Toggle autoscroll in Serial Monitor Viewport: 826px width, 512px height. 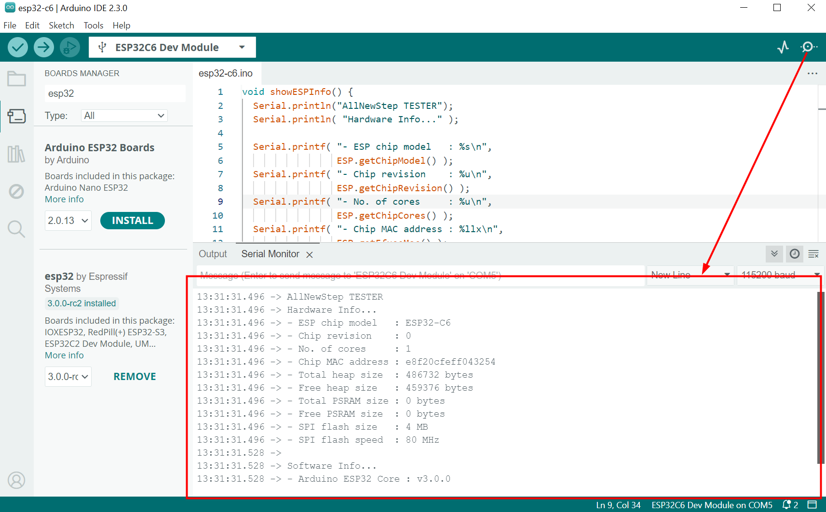click(x=774, y=254)
